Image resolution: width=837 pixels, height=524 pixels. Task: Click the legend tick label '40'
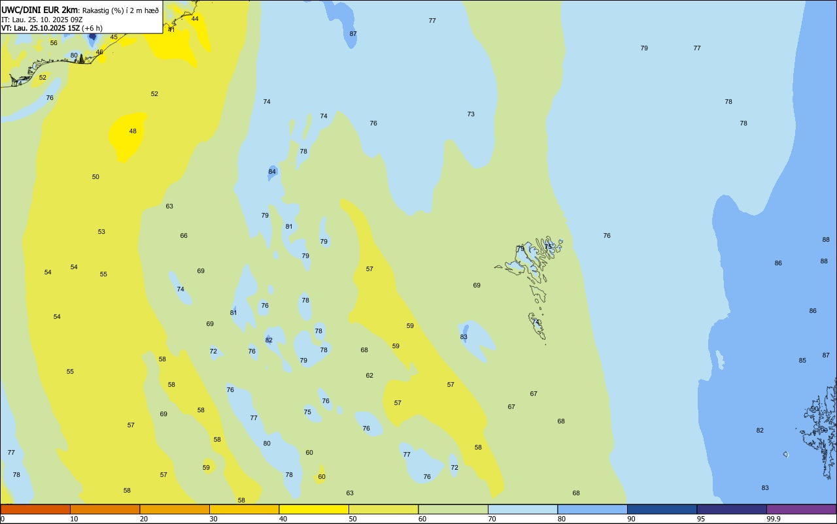point(283,519)
